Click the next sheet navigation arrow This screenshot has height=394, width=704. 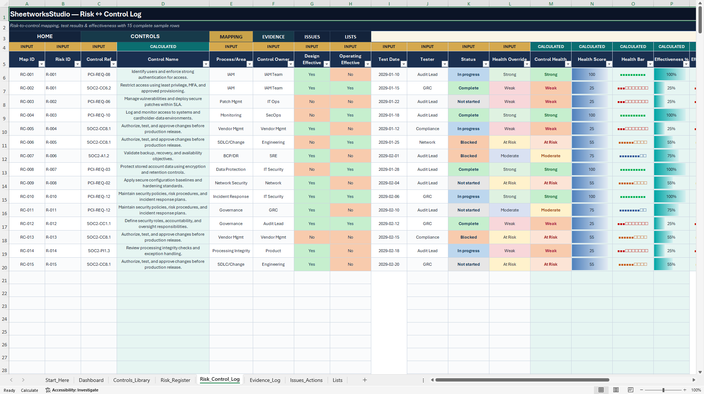pos(23,380)
